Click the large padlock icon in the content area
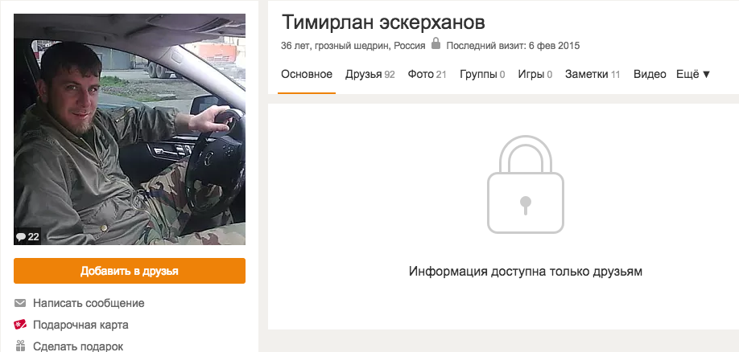This screenshot has height=352, width=739. (x=525, y=184)
